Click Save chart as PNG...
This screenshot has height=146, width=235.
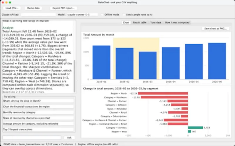pyautogui.click(x=215, y=29)
